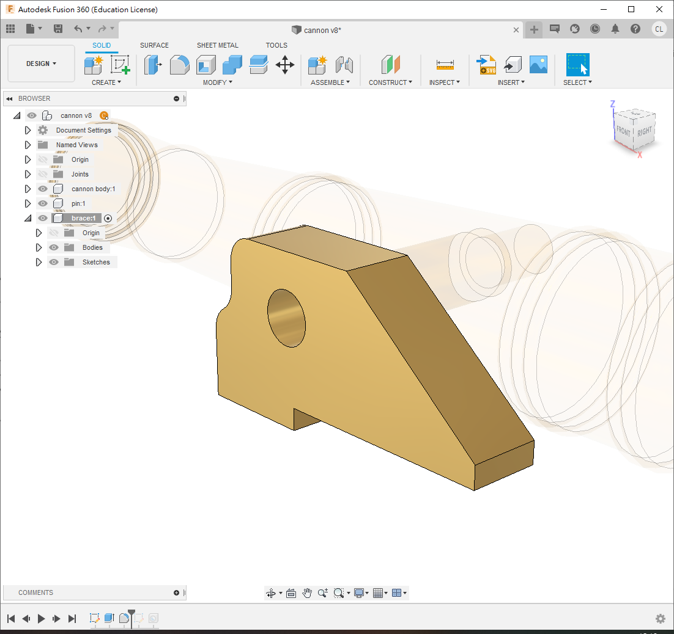Select the Fillet tool icon

[x=179, y=65]
